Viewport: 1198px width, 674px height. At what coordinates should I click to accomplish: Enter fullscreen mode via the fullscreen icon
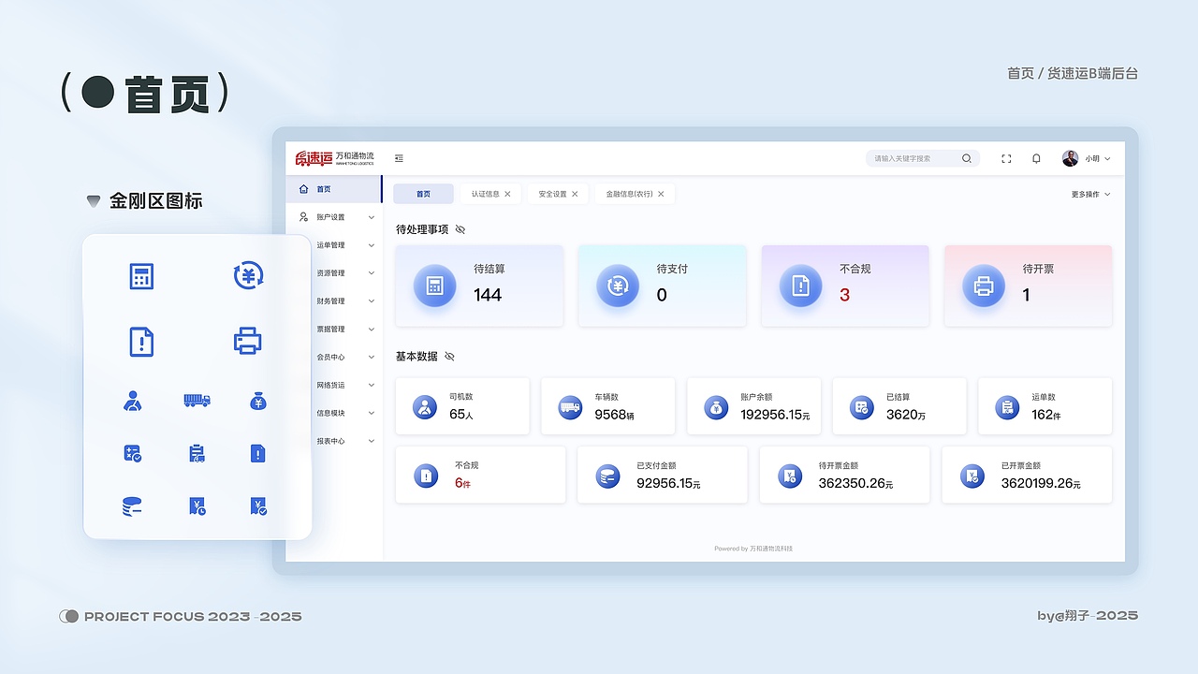click(1006, 158)
